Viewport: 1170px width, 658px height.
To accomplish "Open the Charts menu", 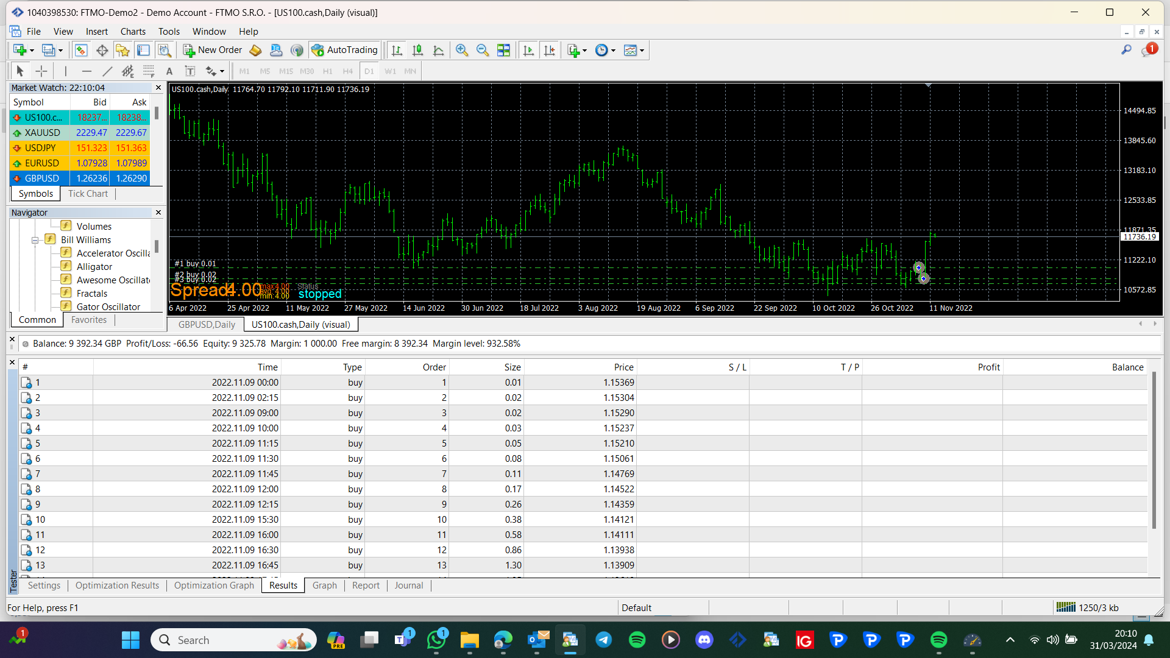I will coord(133,32).
